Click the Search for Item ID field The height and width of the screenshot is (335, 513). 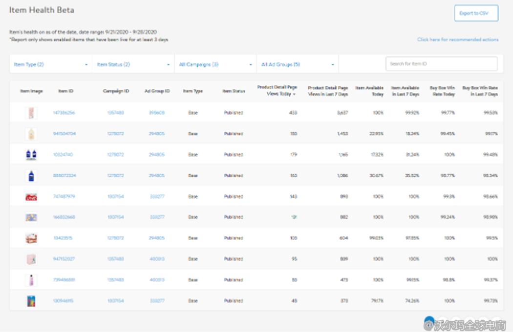click(441, 64)
